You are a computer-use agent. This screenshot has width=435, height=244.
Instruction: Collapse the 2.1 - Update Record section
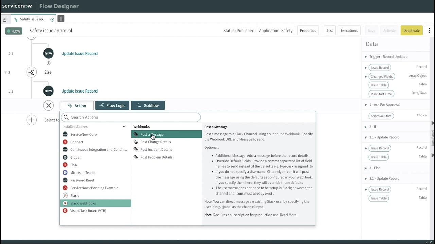point(366,137)
